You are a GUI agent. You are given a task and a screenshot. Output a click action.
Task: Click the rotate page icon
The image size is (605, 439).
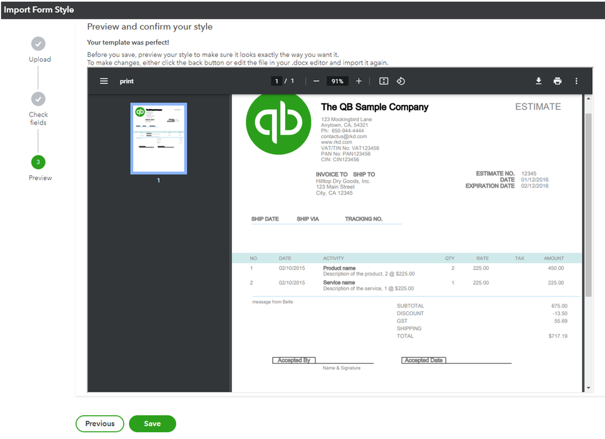click(401, 81)
